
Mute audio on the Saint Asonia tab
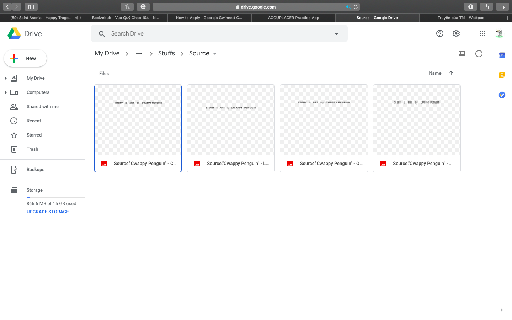[x=78, y=18]
